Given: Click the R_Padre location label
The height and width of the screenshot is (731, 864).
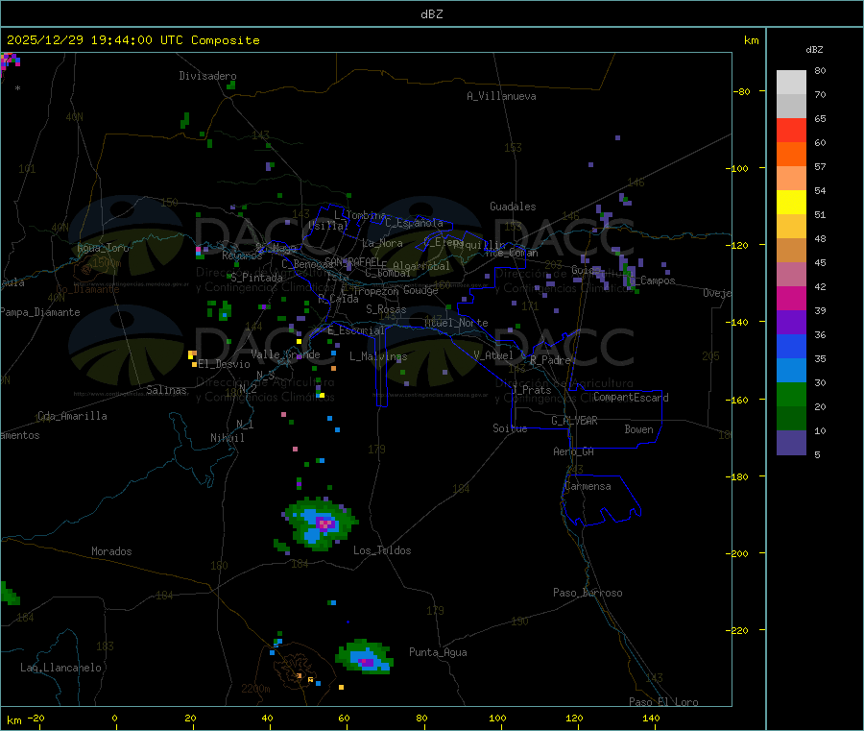Looking at the screenshot, I should [x=550, y=360].
